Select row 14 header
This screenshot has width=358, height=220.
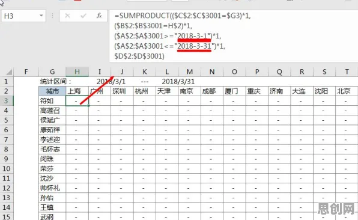pos(7,207)
